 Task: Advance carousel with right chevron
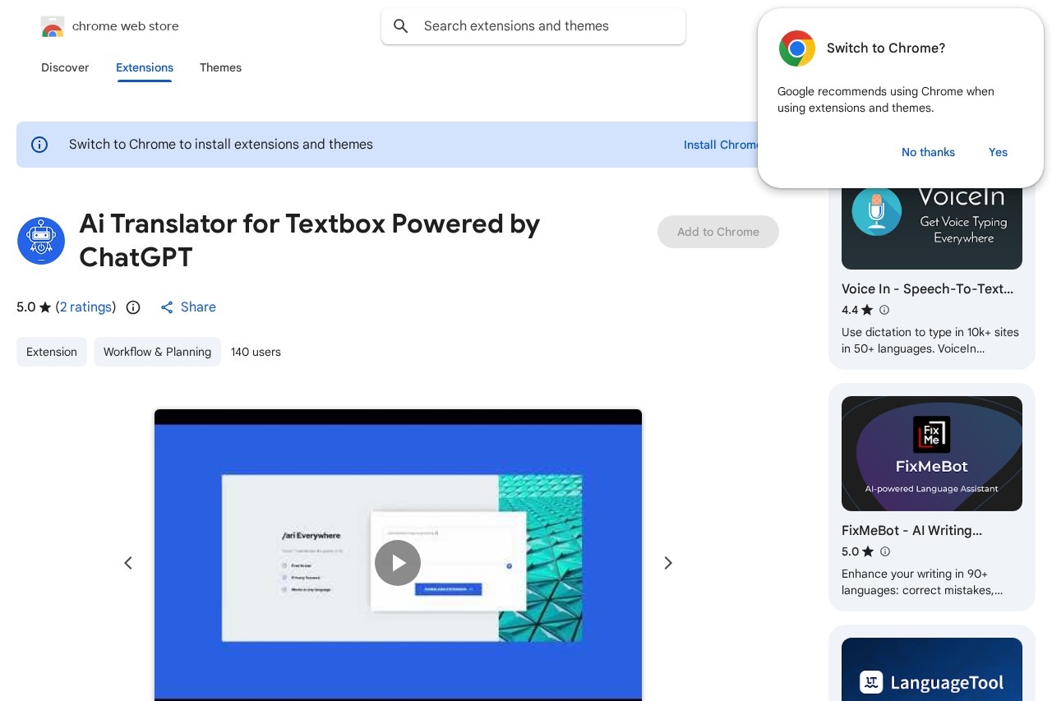tap(668, 563)
